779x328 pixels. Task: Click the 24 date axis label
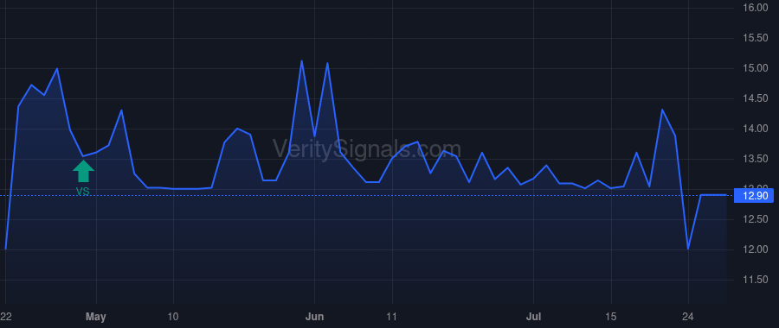688,317
